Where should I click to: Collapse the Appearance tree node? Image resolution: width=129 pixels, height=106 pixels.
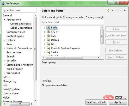[x=4, y=20]
